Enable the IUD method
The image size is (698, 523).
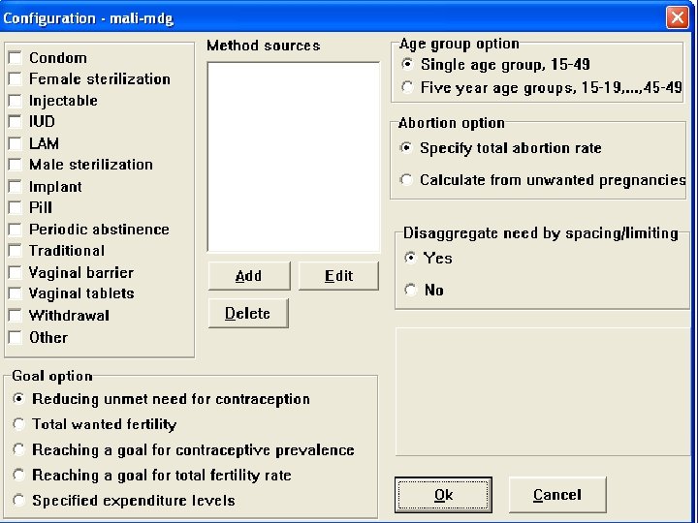(16, 122)
